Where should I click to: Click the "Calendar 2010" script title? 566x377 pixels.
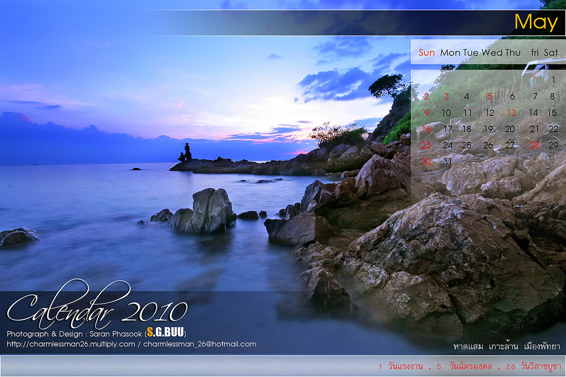coord(97,303)
